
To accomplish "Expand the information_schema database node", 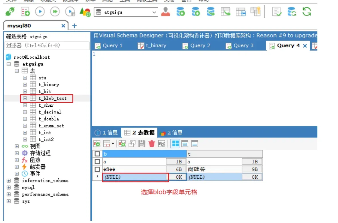I will coord(9,181).
